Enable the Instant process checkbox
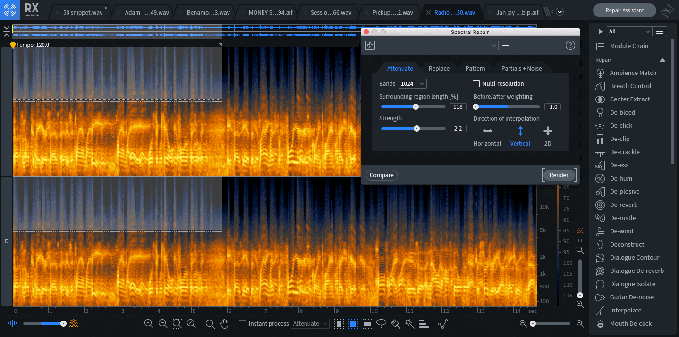This screenshot has height=337, width=679. pyautogui.click(x=242, y=324)
